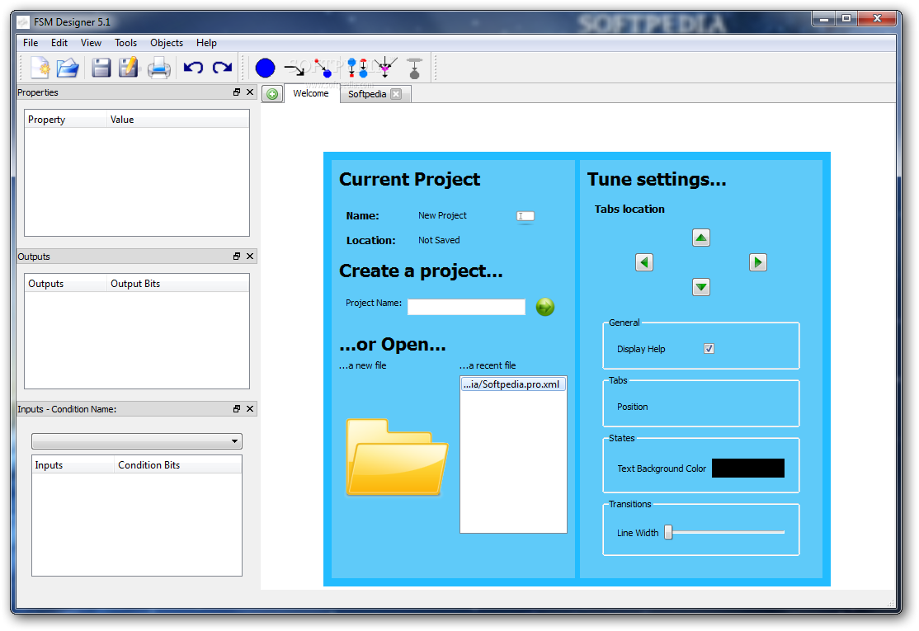This screenshot has width=919, height=631.
Task: Select the two blue-nodes link tool
Action: pyautogui.click(x=357, y=68)
